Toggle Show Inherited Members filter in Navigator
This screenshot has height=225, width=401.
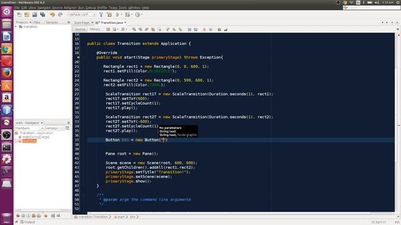pos(18,216)
